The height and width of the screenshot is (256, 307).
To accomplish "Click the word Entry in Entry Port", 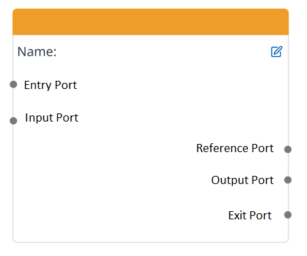I will [37, 86].
